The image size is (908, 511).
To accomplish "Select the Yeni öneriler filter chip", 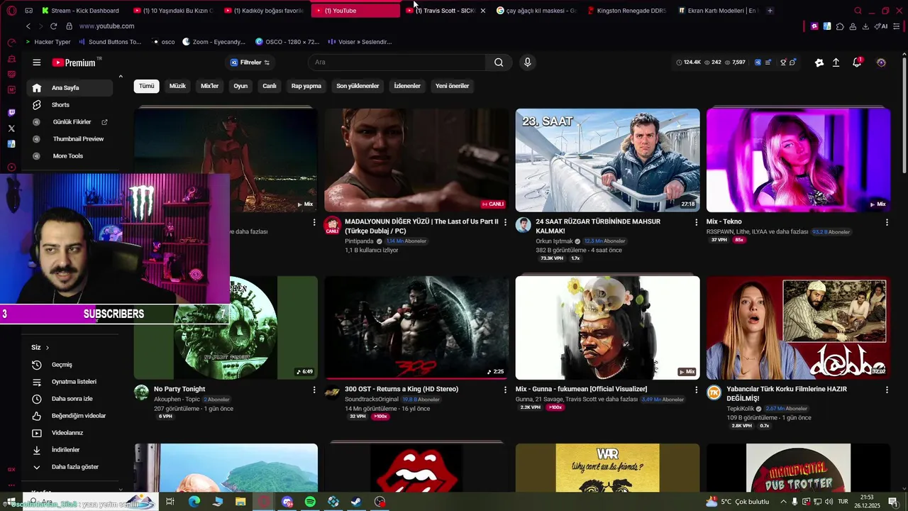I will point(452,86).
